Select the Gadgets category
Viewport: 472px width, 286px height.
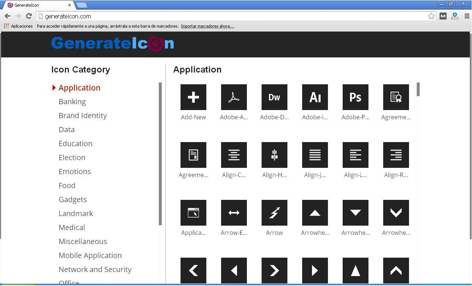[73, 200]
